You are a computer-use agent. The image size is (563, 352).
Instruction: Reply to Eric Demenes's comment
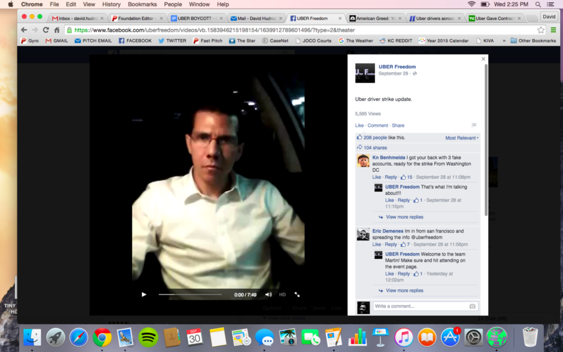click(391, 244)
